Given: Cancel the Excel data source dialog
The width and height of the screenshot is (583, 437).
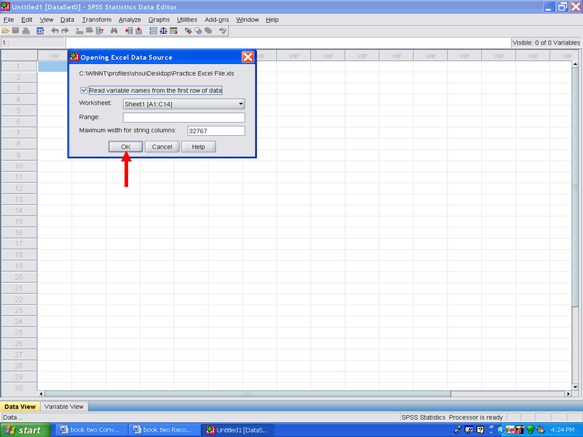Looking at the screenshot, I should tap(162, 147).
